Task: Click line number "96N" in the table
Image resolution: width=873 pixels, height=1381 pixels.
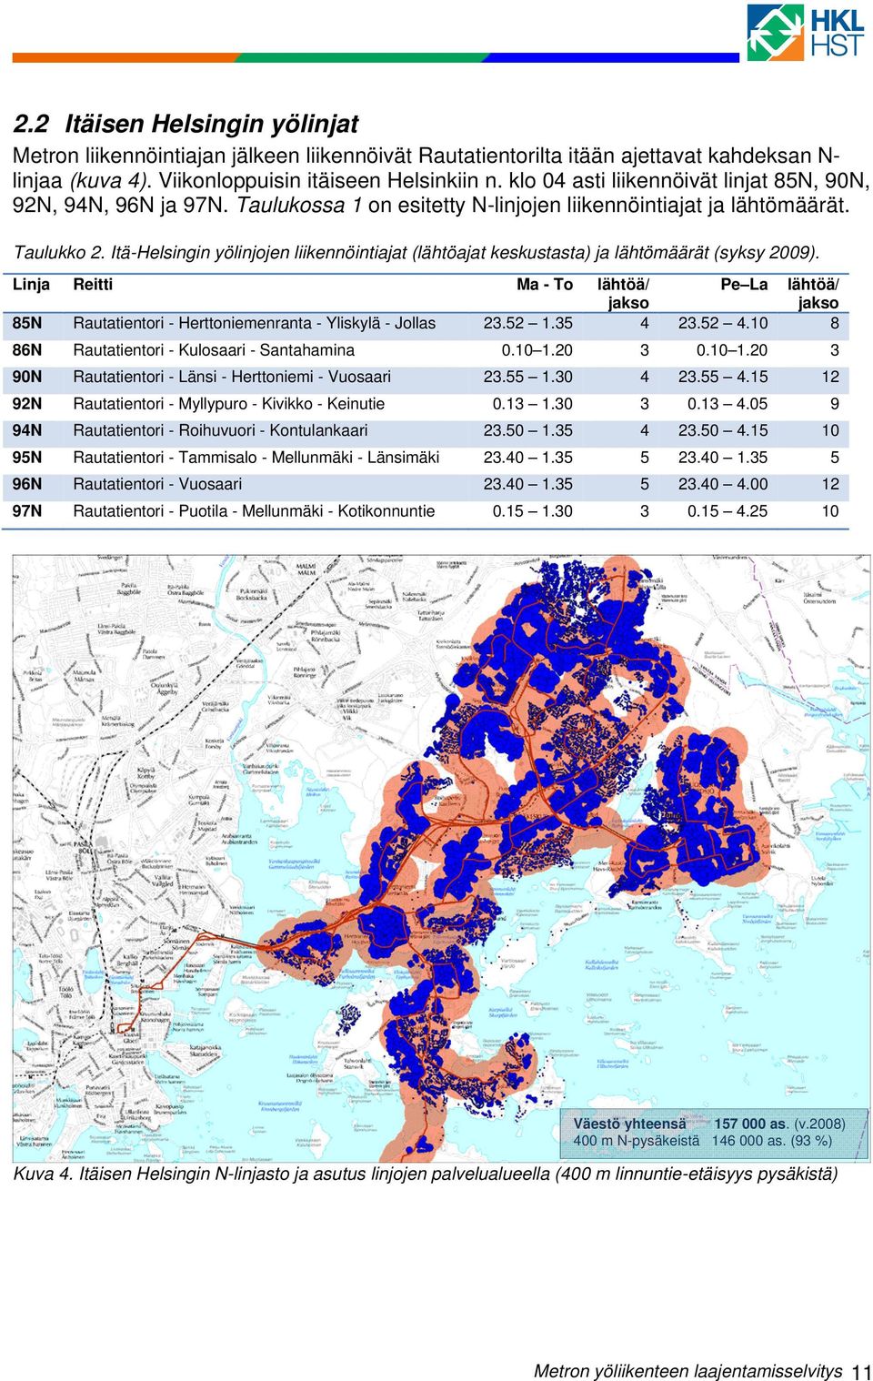Action: [x=27, y=484]
